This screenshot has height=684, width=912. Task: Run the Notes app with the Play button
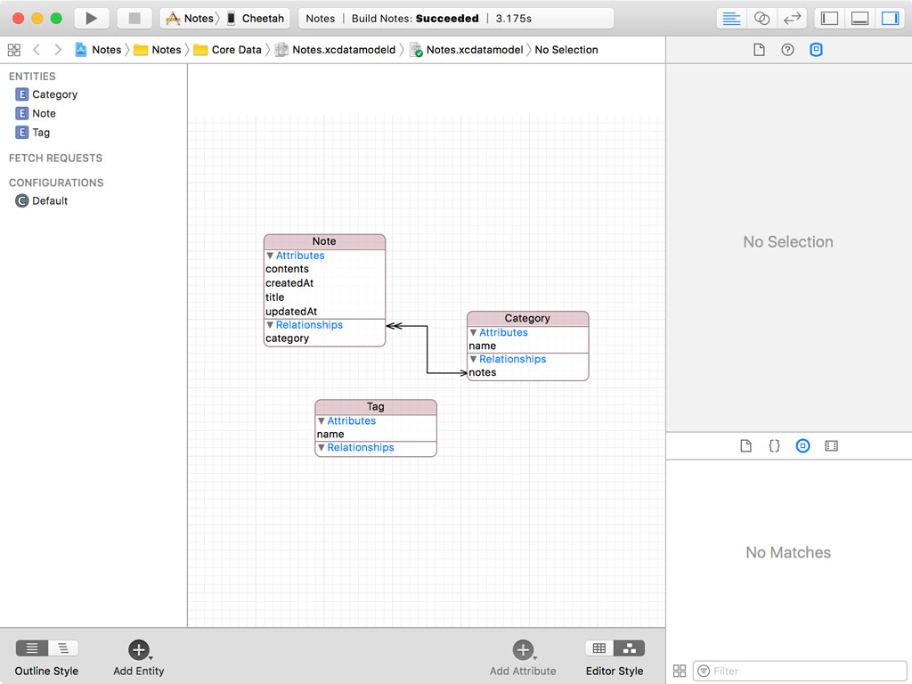pyautogui.click(x=93, y=17)
